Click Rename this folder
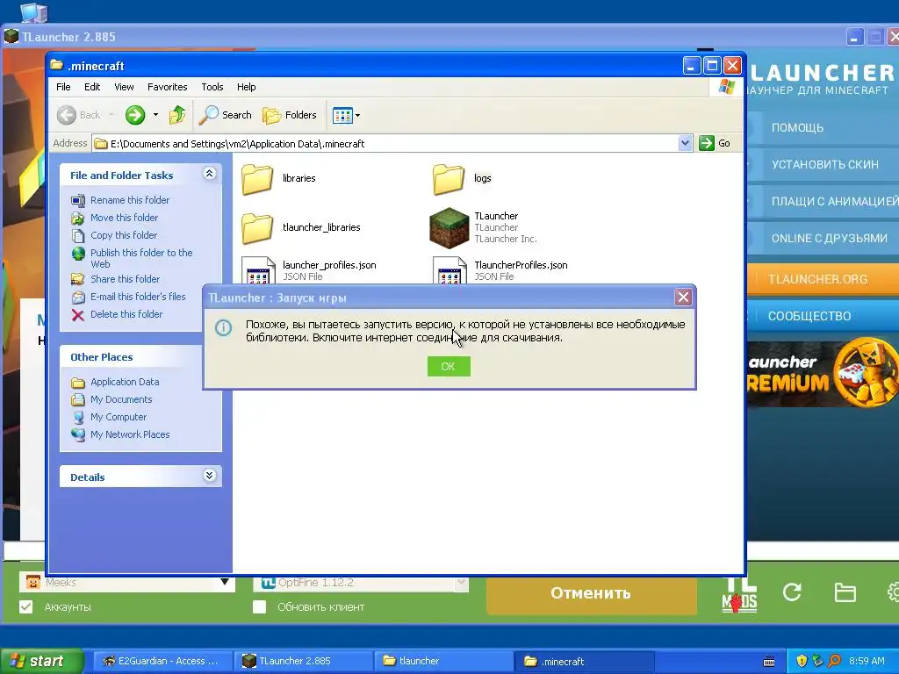 pos(130,200)
